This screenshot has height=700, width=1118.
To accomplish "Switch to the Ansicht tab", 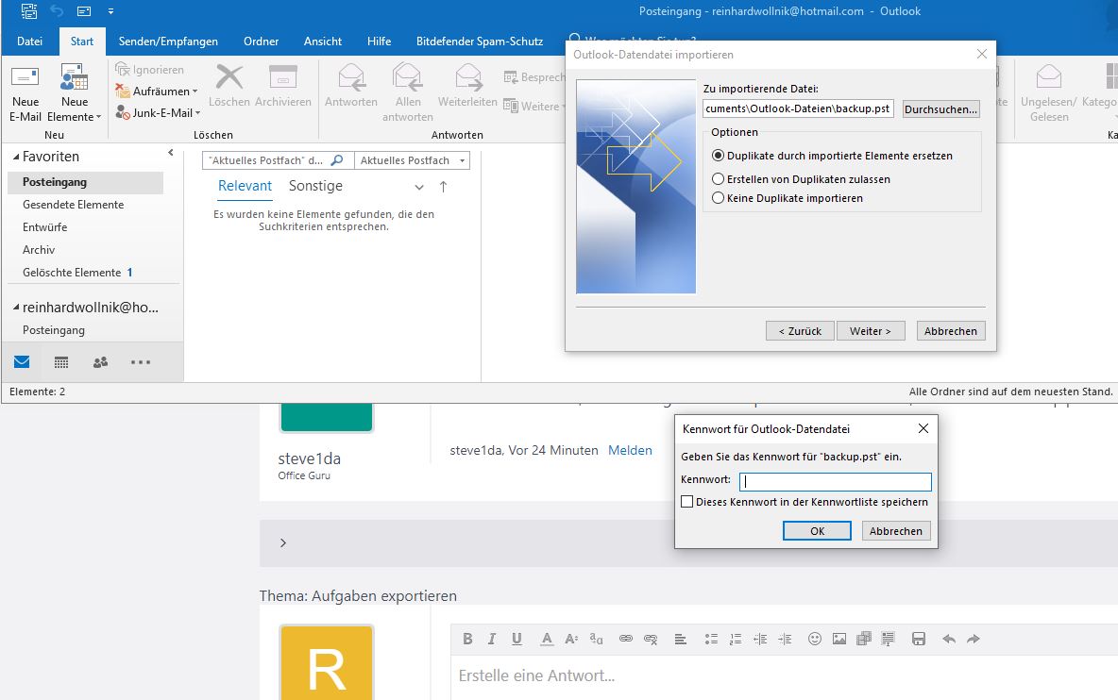I will pos(323,42).
